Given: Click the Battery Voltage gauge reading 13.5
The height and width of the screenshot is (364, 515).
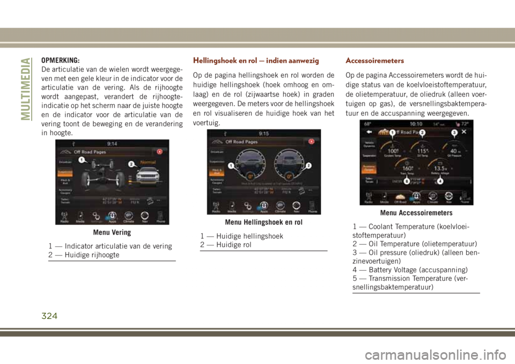Looking at the screenshot, I should click(x=440, y=167).
